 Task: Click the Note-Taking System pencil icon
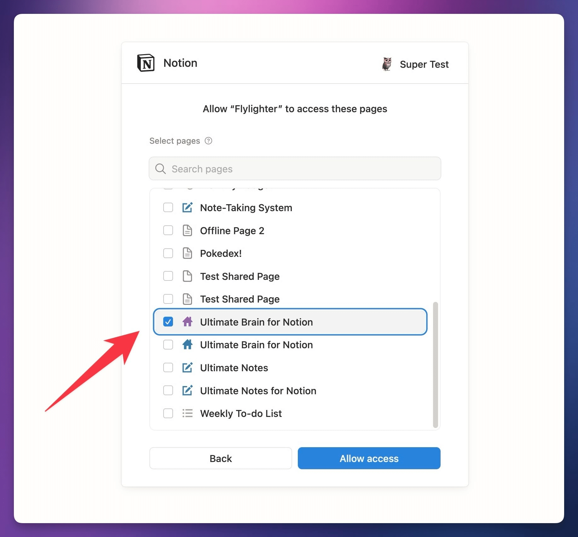coord(187,207)
